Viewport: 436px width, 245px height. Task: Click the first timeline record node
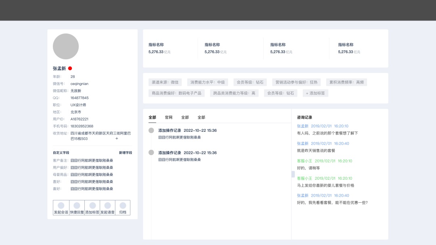pyautogui.click(x=151, y=130)
